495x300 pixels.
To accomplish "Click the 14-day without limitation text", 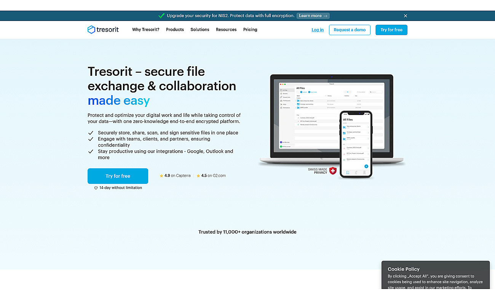I will 121,188.
